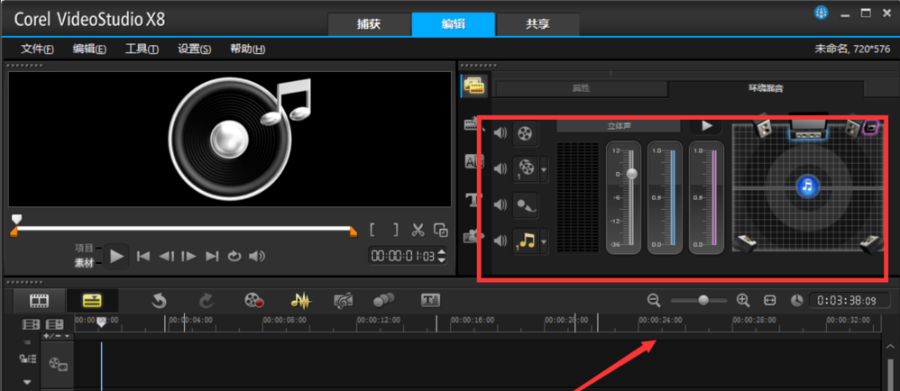
Task: Click the preview scrubber jog bar
Action: [184, 229]
